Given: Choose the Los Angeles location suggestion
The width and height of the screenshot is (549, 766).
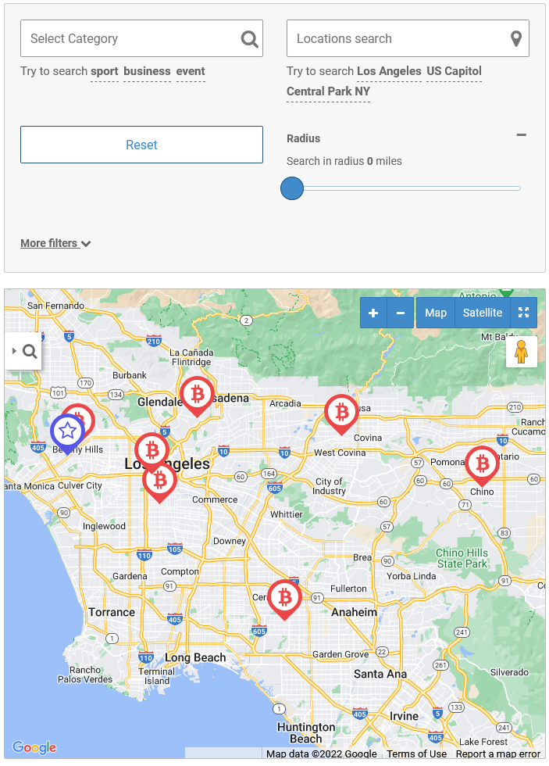Looking at the screenshot, I should (x=389, y=71).
